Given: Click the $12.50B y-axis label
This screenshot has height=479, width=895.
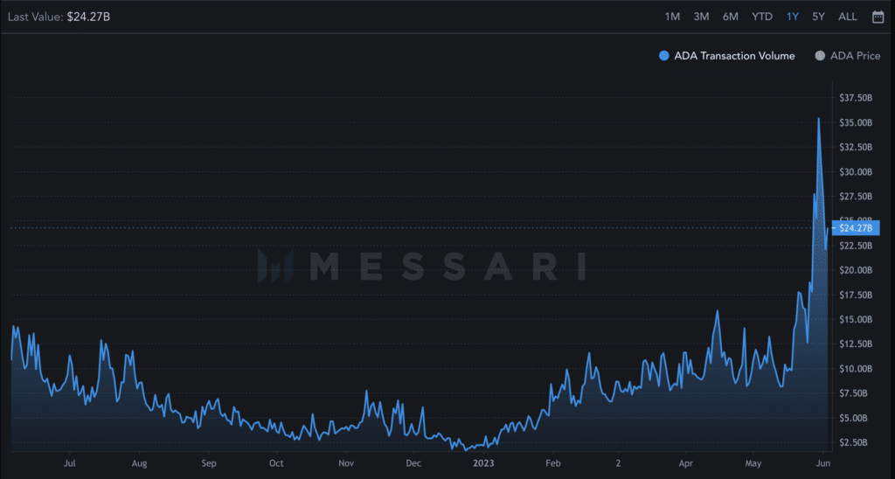Looking at the screenshot, I should tap(856, 344).
